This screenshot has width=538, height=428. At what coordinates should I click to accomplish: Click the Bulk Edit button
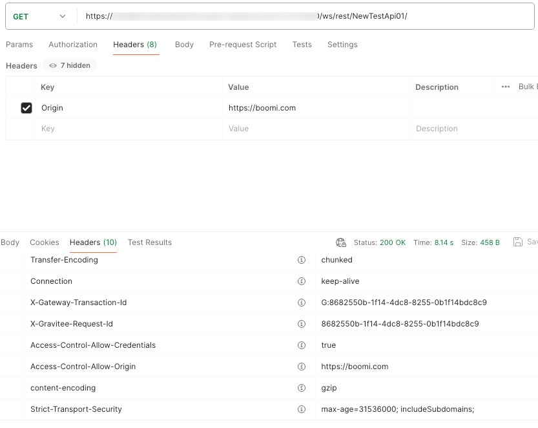tap(526, 87)
